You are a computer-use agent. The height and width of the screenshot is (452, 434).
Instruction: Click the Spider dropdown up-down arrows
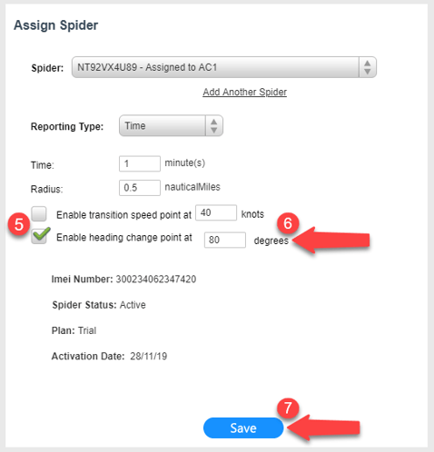click(368, 67)
